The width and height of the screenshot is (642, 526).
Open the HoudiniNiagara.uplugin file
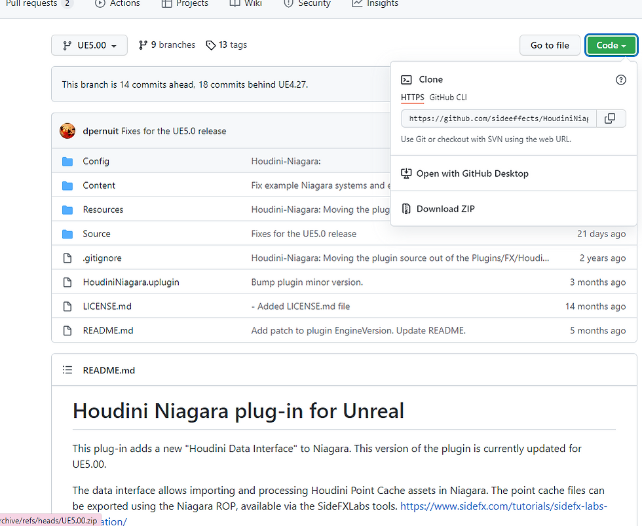pyautogui.click(x=131, y=282)
